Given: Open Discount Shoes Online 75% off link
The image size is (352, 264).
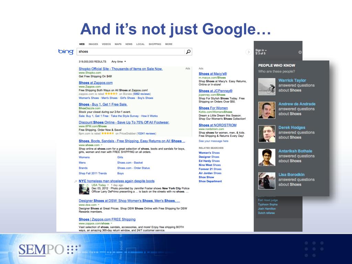Looking at the screenshot, I should point(124,122).
